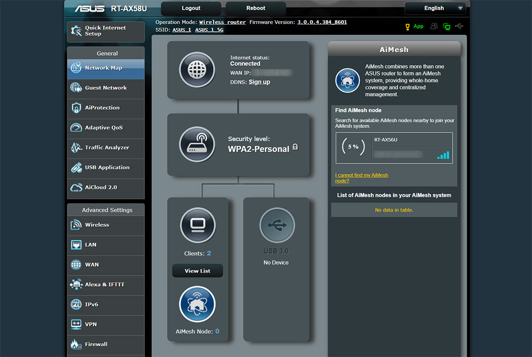Screen dimensions: 532x357
Task: Click the LAN port icon
Action: tap(76, 244)
